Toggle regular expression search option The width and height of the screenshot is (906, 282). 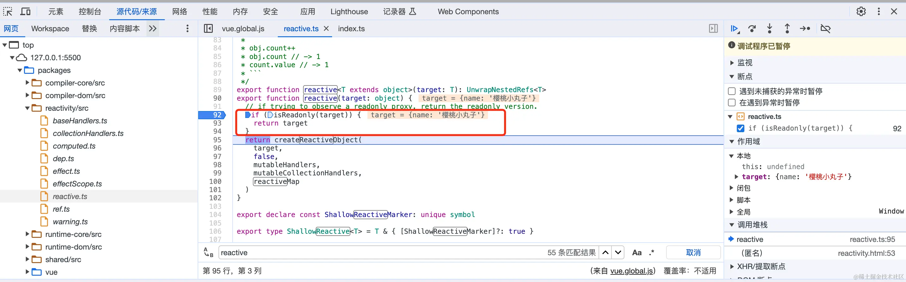652,252
